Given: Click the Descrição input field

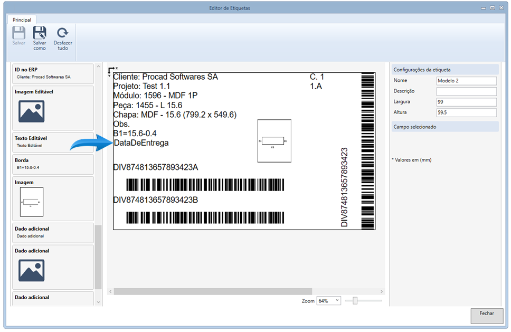Looking at the screenshot, I should click(x=466, y=91).
